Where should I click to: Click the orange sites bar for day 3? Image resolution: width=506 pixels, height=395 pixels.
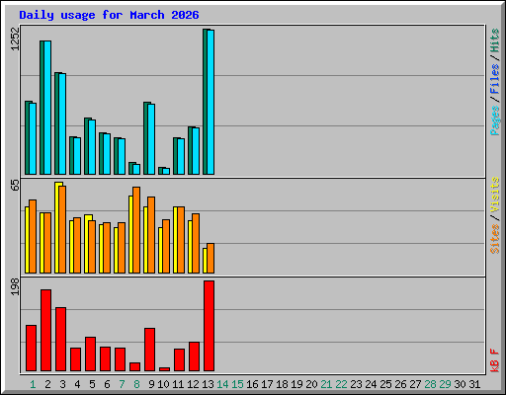tap(62, 229)
